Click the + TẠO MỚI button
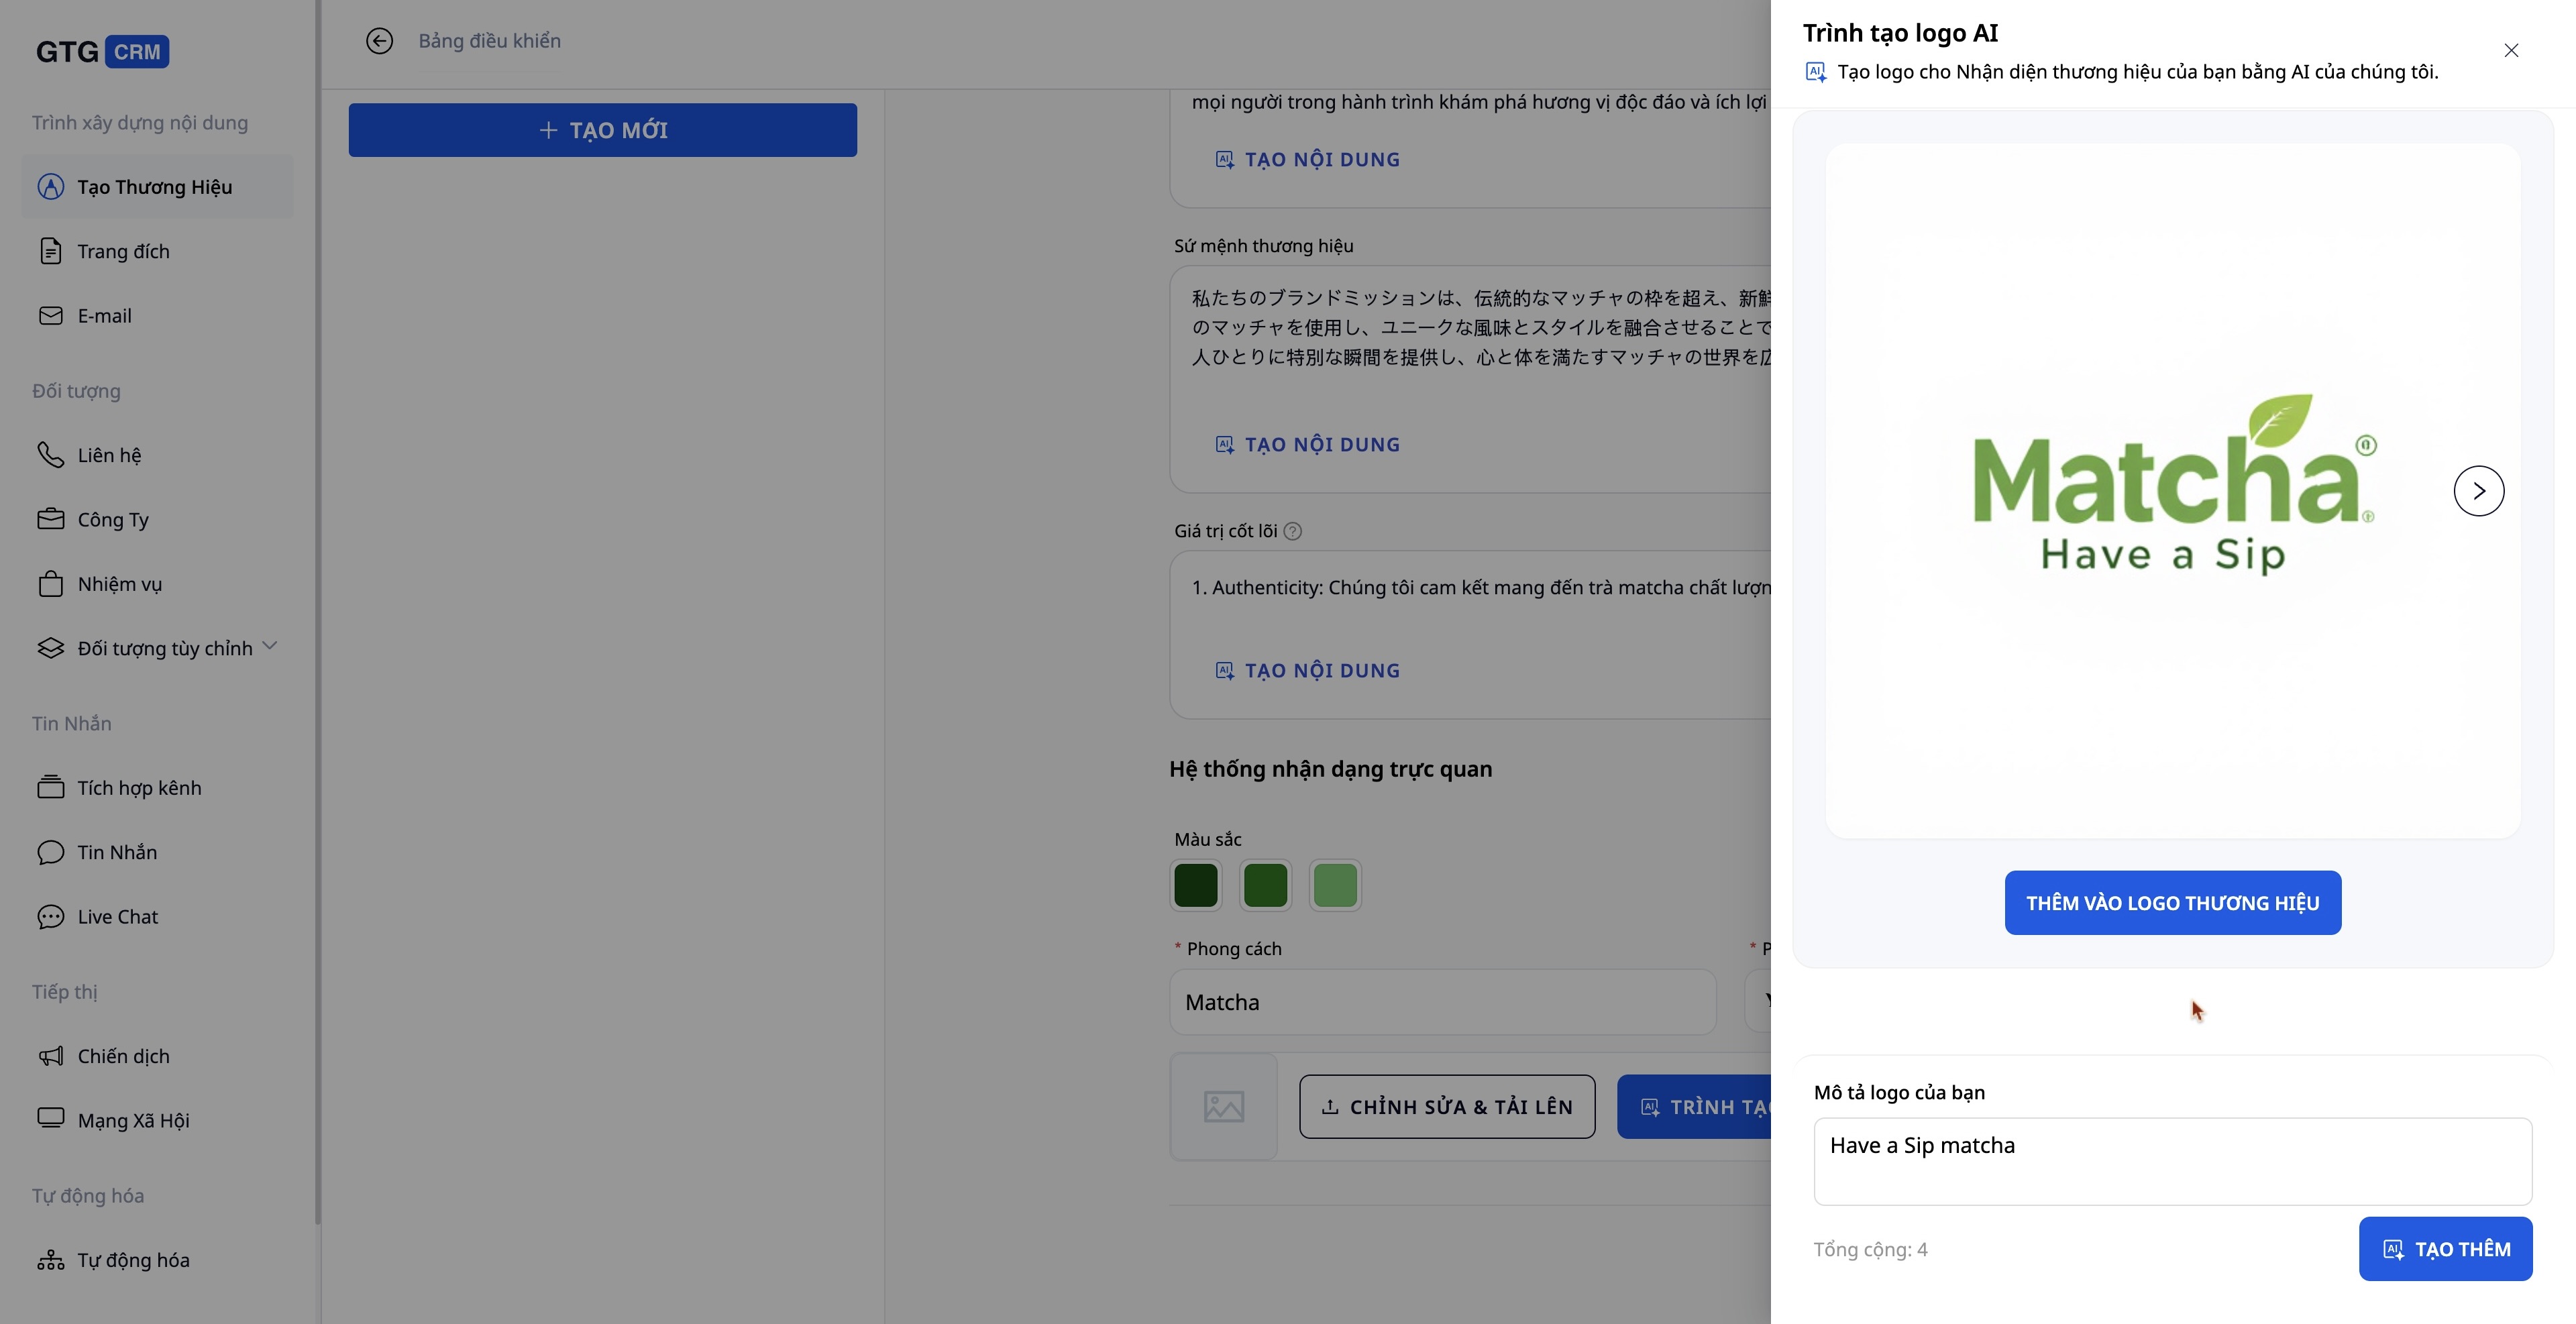 602,130
